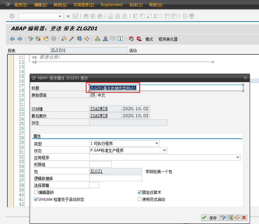This screenshot has height=224, width=259.
Task: Enable the 编辑器锁 checkbox
Action: point(36,192)
